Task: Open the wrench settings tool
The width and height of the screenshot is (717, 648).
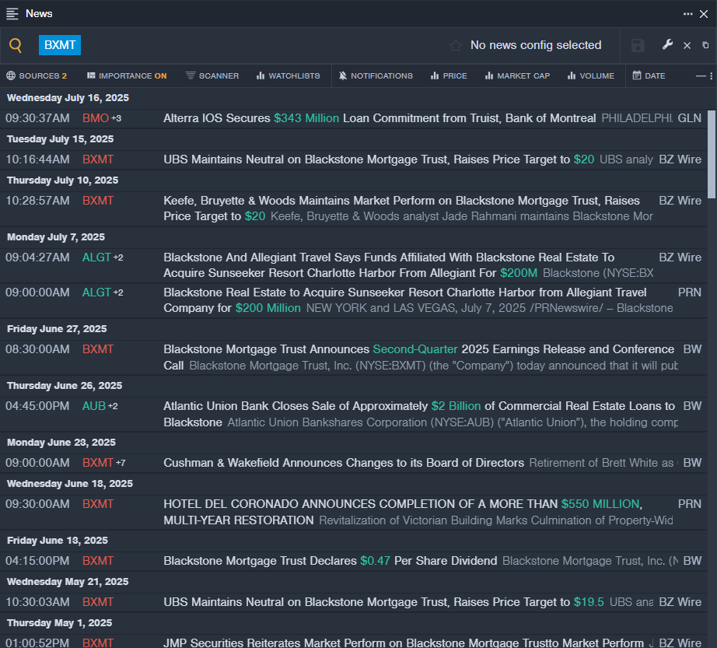Action: (x=667, y=44)
